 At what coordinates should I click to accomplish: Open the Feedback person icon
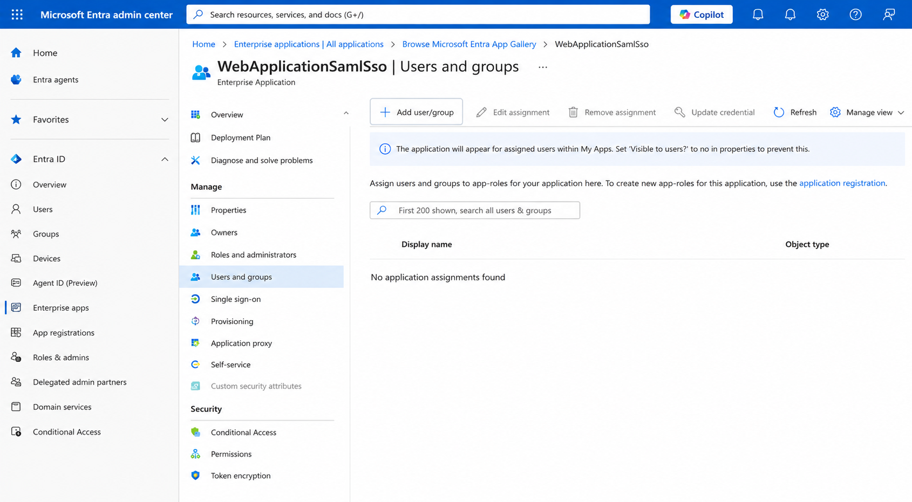[x=888, y=15]
